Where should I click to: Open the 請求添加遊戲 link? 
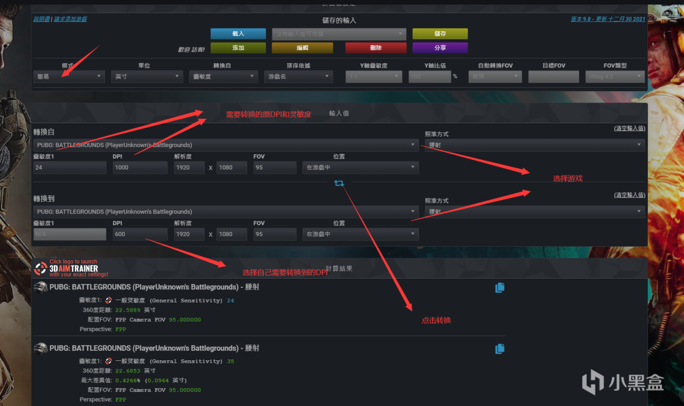tap(70, 19)
